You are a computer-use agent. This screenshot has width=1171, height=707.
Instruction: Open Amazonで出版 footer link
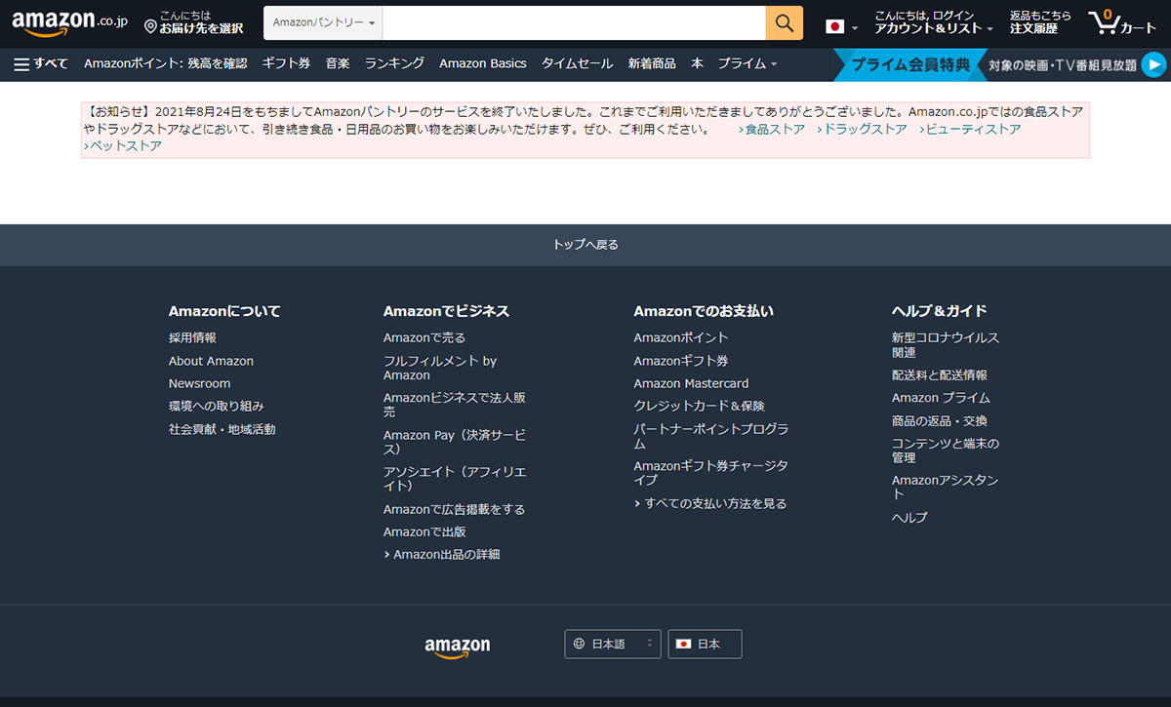pos(424,531)
